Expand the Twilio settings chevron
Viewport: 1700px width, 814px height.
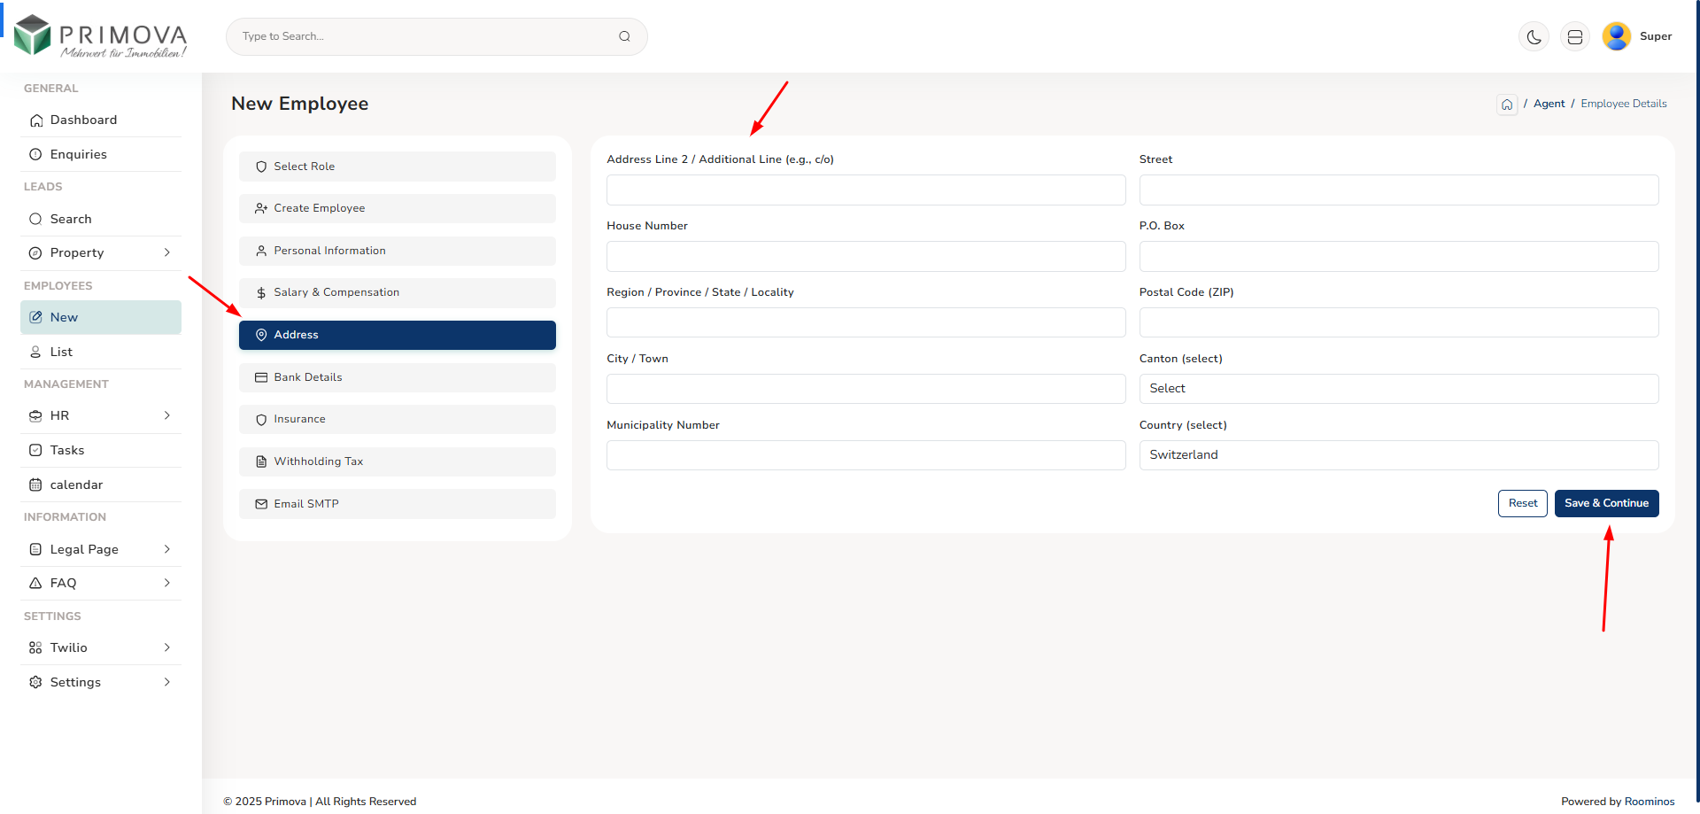click(x=167, y=647)
